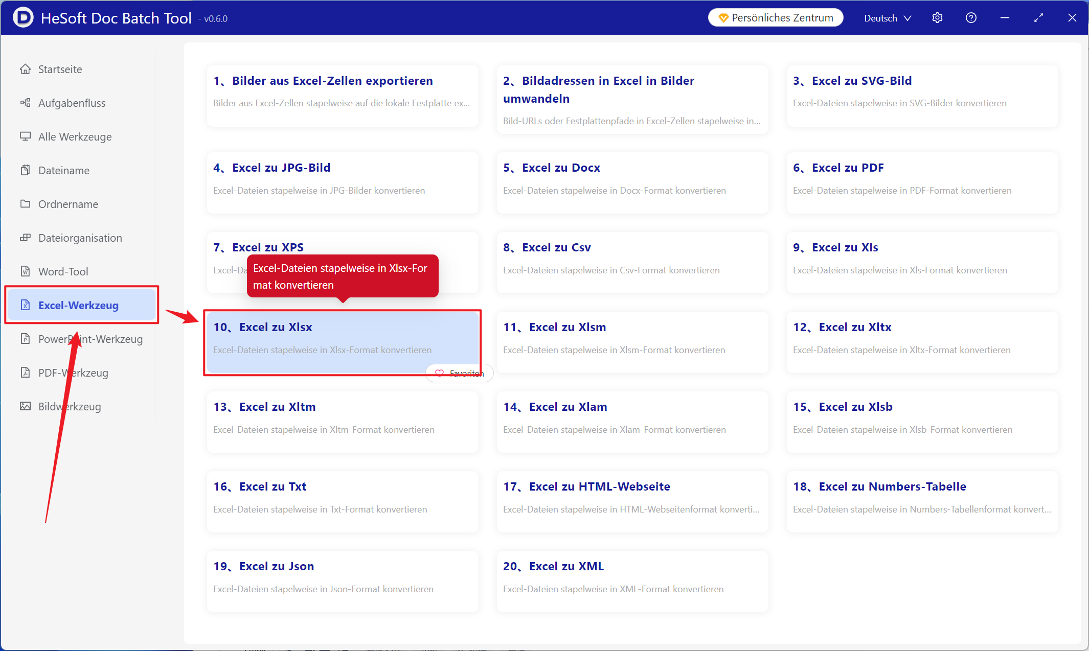This screenshot has height=651, width=1089.
Task: Open Excel zu Xls tool
Action: coord(922,262)
